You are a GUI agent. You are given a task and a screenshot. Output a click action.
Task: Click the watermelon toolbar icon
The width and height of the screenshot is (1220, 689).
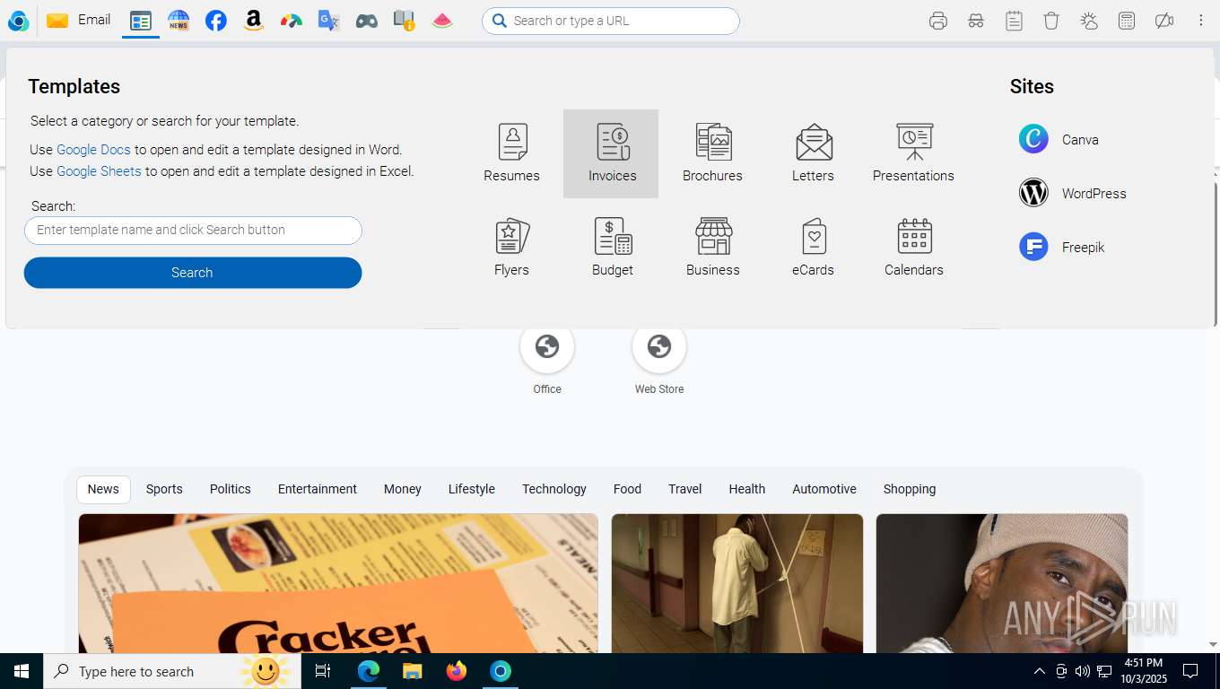click(442, 21)
